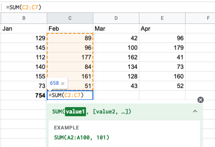Select the Apr cell with value 179
The image size is (215, 147).
pos(162,47)
